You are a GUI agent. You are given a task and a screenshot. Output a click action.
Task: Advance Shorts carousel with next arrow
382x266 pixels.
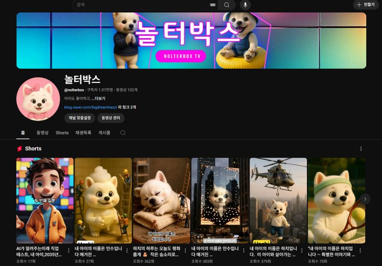[365, 199]
